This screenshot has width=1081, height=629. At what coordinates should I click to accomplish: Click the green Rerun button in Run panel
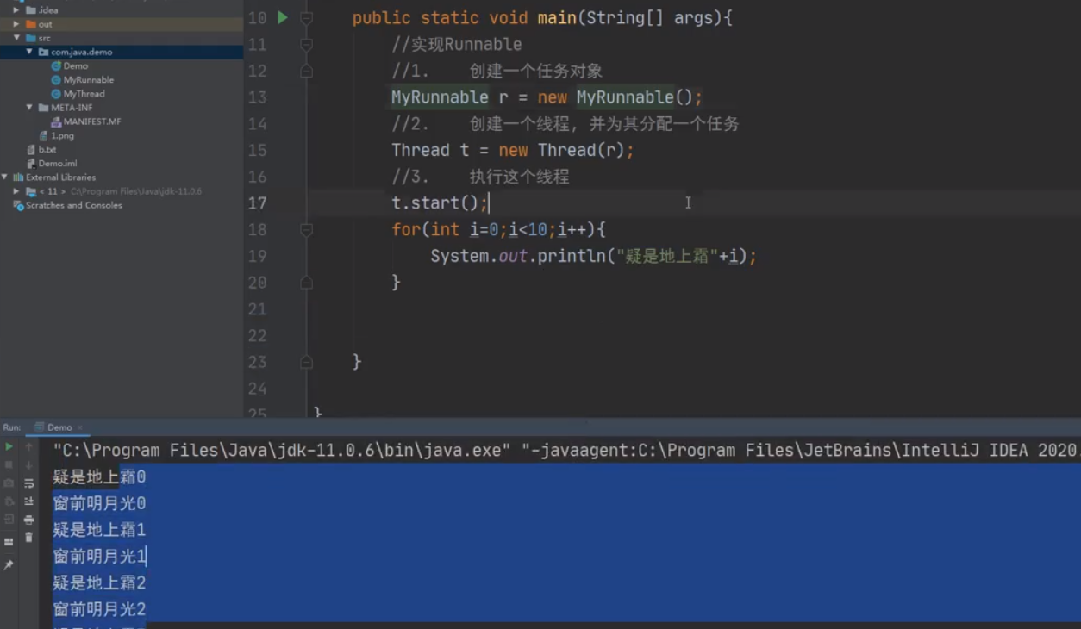coord(9,446)
